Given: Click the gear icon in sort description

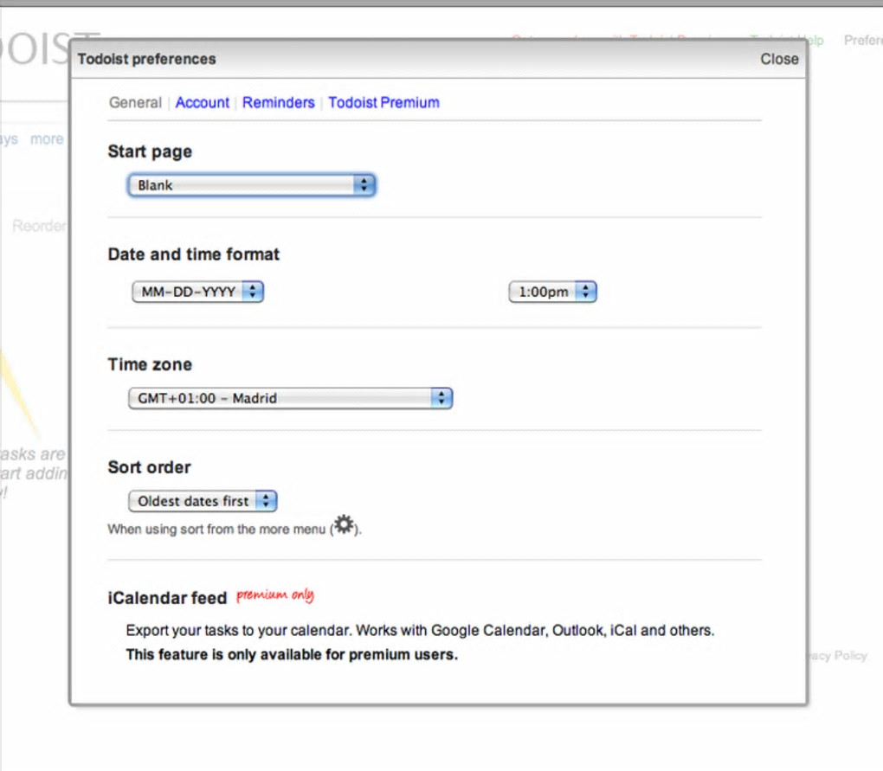Looking at the screenshot, I should pos(344,525).
